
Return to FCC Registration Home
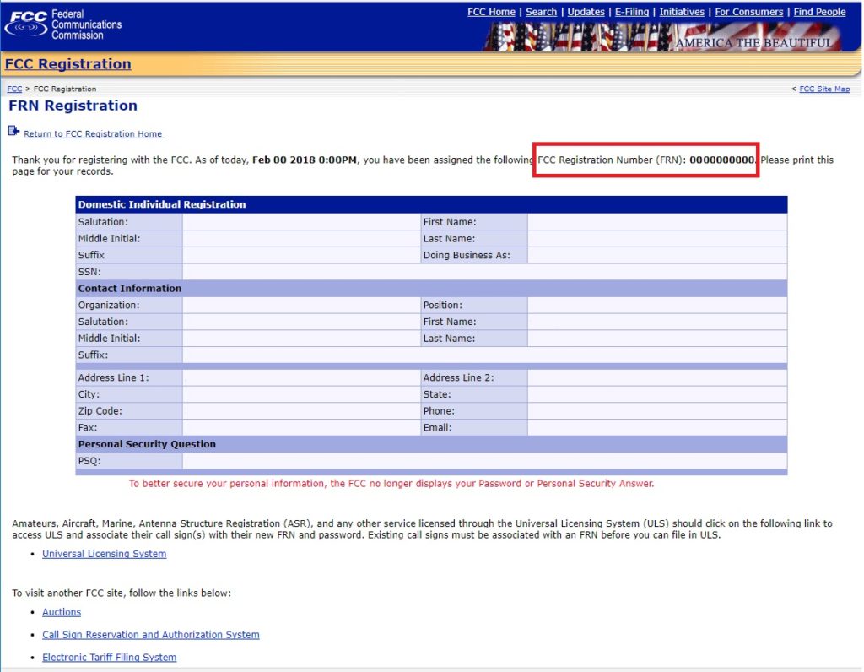click(x=93, y=134)
